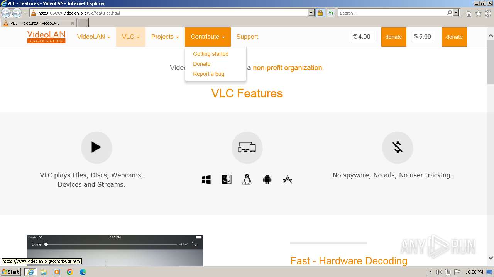
Task: Click the Windows platform icon
Action: click(206, 180)
